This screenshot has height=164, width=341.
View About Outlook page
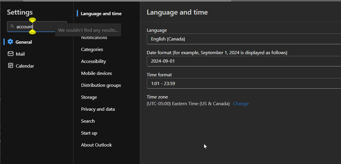tap(96, 145)
